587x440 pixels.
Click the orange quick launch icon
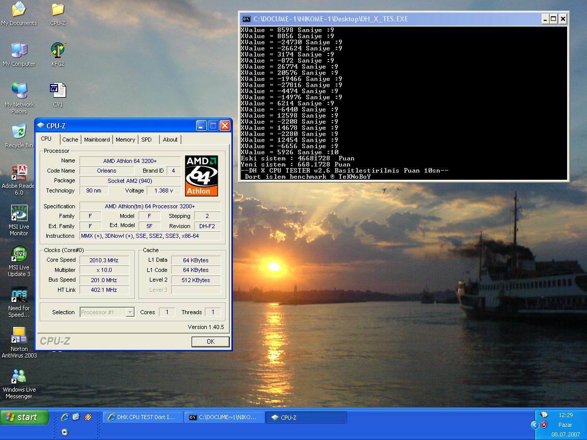88,417
